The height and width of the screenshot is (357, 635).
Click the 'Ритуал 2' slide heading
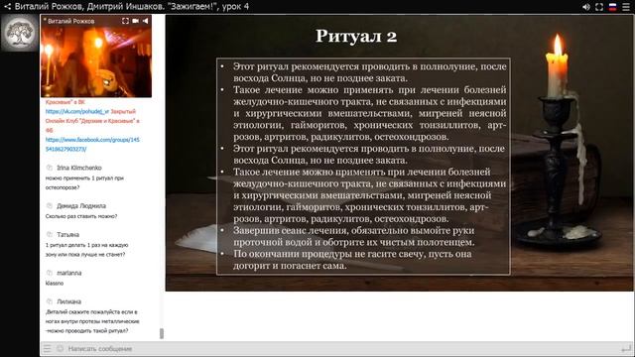[x=356, y=36]
